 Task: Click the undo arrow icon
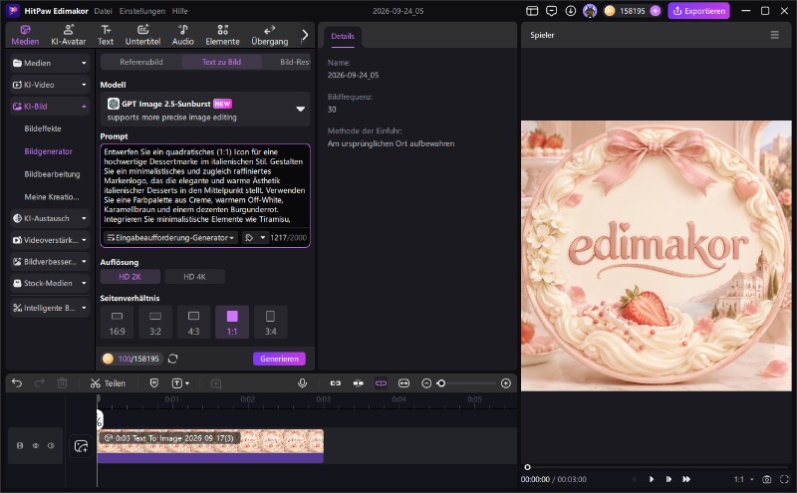(x=17, y=382)
